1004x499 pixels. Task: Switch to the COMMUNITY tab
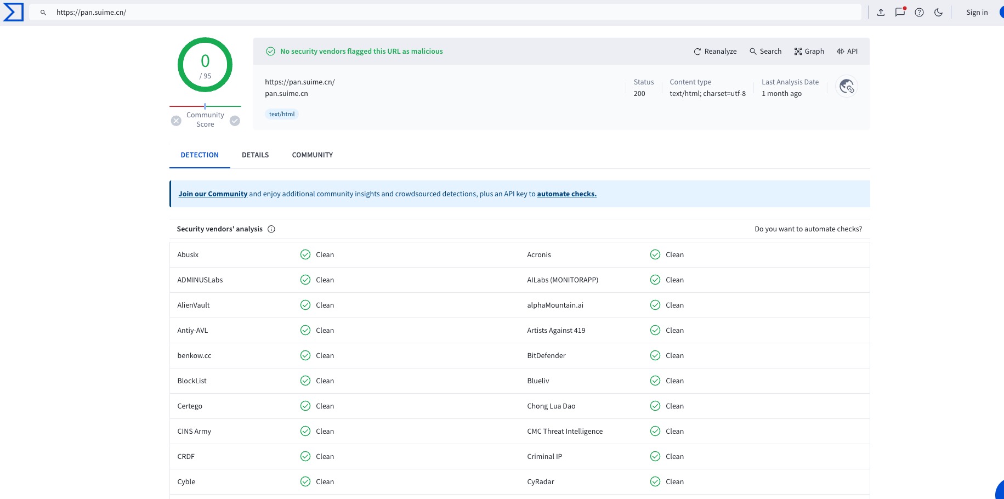[313, 155]
